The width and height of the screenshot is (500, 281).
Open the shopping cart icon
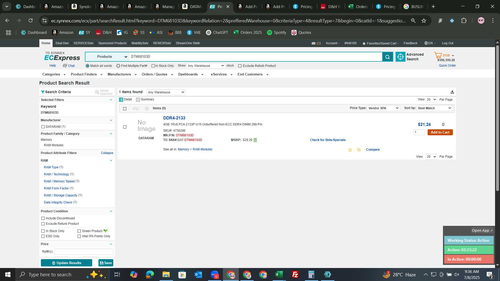[438, 55]
